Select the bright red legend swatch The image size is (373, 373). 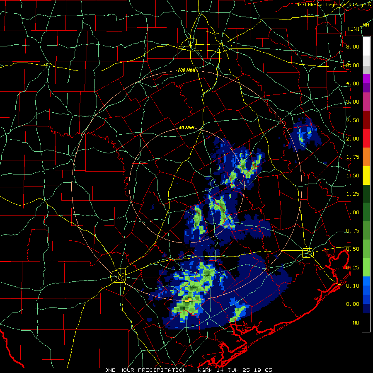coord(366,138)
